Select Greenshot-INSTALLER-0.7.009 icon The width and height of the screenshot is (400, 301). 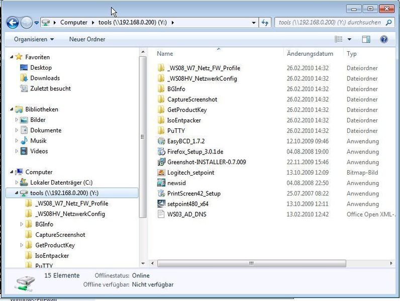click(161, 162)
